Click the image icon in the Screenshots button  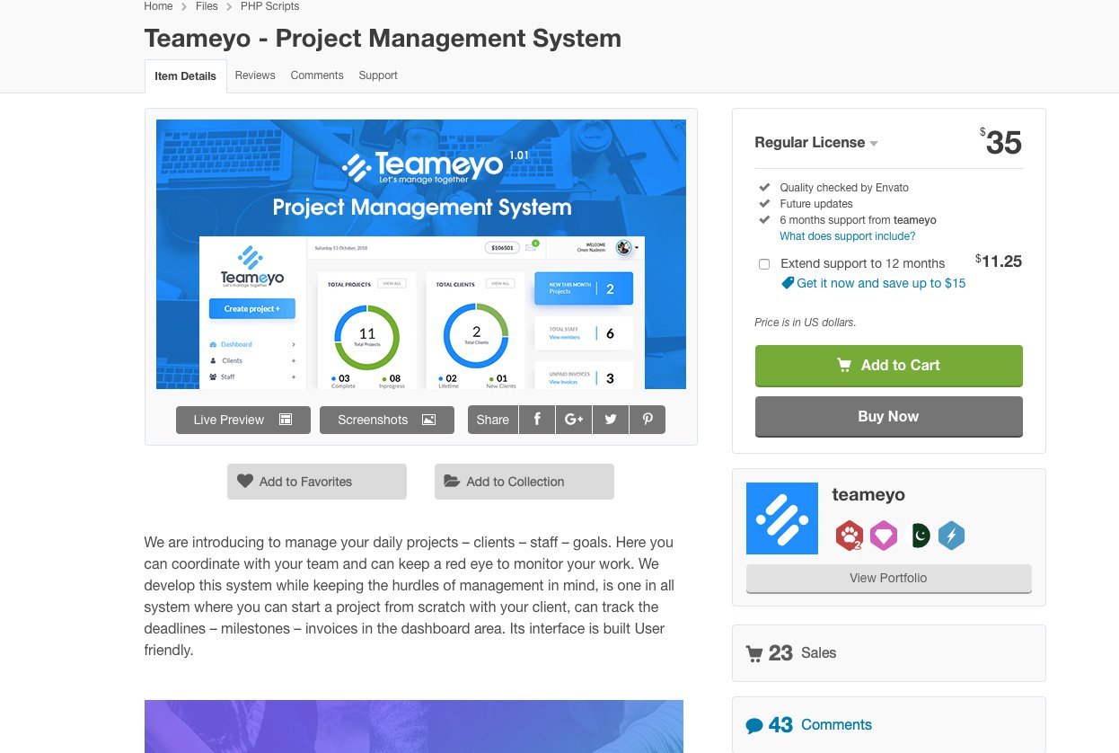[429, 420]
